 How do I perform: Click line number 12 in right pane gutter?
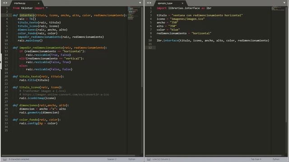pos(150,48)
